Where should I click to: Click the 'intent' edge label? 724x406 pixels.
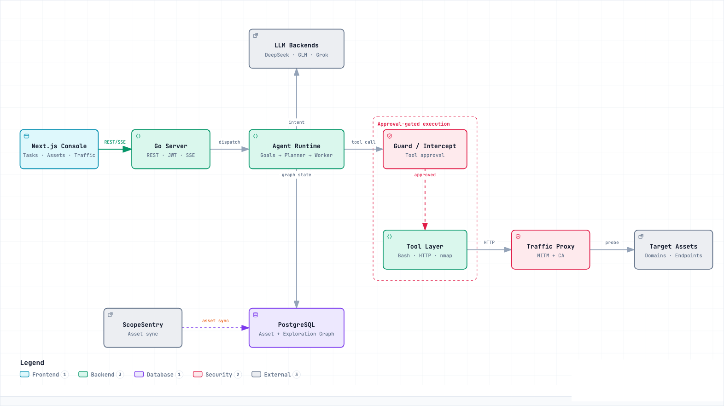click(297, 122)
